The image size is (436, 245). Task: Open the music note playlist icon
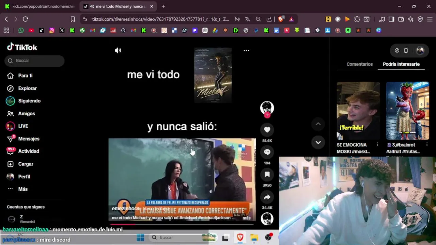point(382,19)
